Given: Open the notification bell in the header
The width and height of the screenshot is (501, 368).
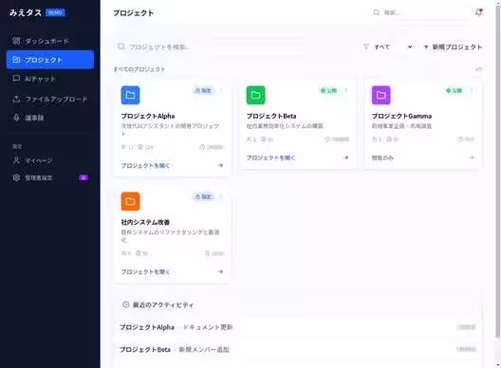Looking at the screenshot, I should (x=478, y=12).
